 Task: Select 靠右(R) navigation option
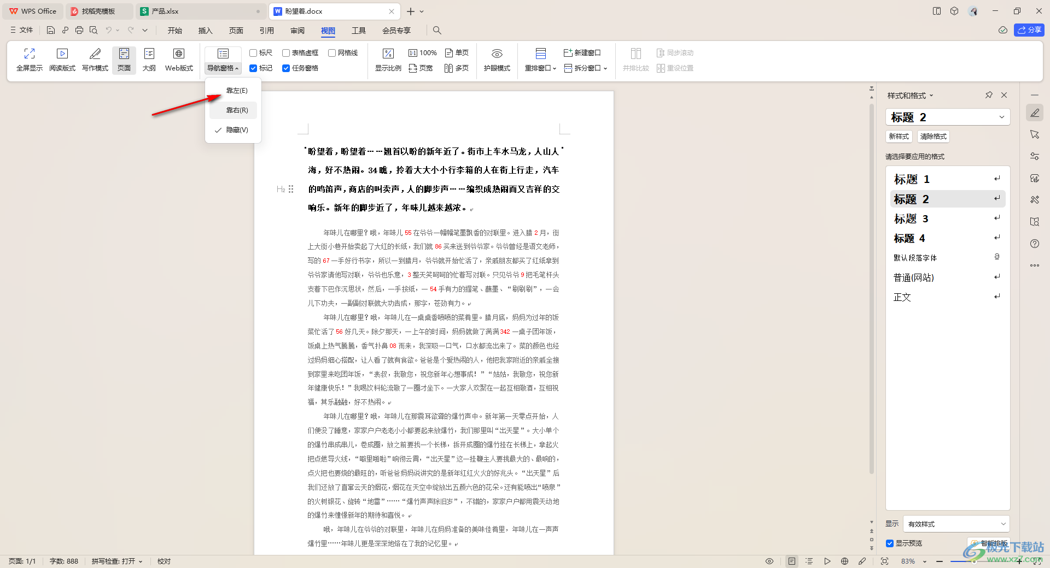click(233, 110)
